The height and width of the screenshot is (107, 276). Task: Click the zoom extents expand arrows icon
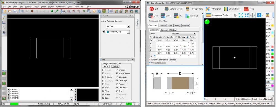point(241,15)
